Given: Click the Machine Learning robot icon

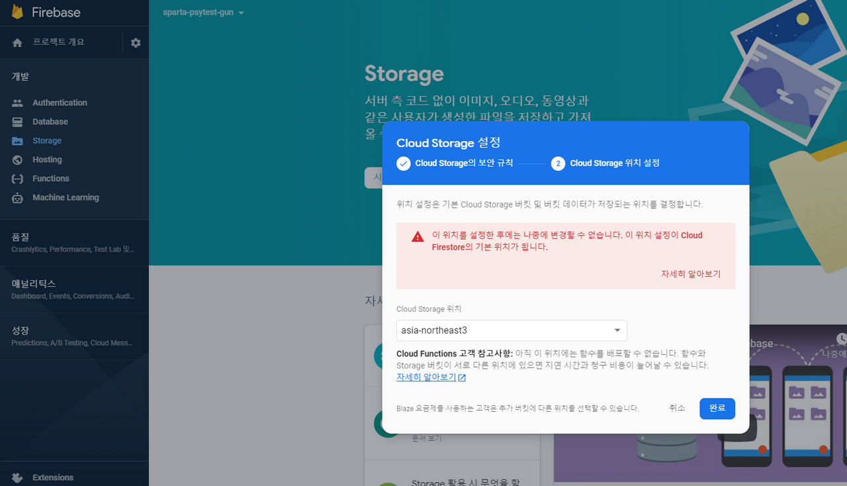Looking at the screenshot, I should tap(17, 197).
